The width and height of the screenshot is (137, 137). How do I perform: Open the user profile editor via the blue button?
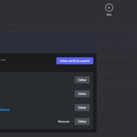point(75,61)
